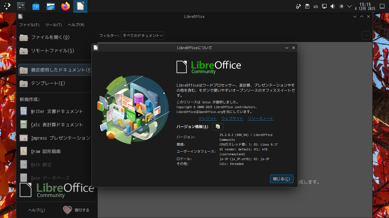Open the すべてのドキュメント filter dropdown
Image resolution: width=389 pixels, height=218 pixels.
tap(142, 35)
